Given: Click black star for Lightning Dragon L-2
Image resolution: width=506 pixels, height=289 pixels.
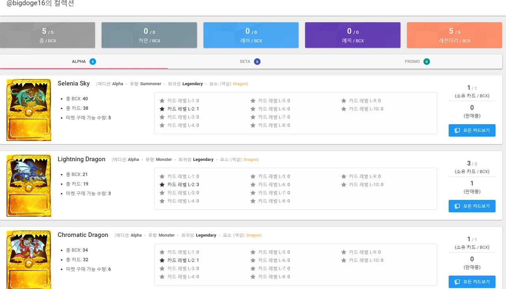Looking at the screenshot, I should (162, 185).
